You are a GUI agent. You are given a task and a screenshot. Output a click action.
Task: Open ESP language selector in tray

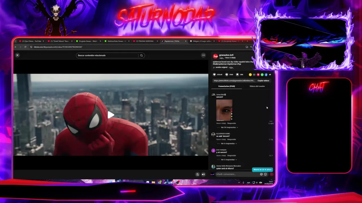point(249,183)
